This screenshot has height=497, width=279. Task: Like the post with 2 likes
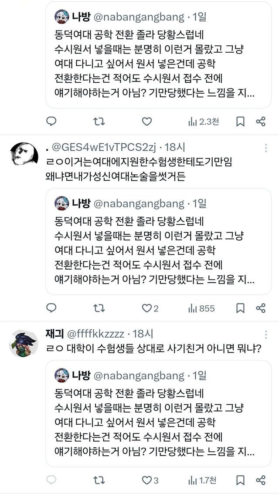tap(150, 308)
